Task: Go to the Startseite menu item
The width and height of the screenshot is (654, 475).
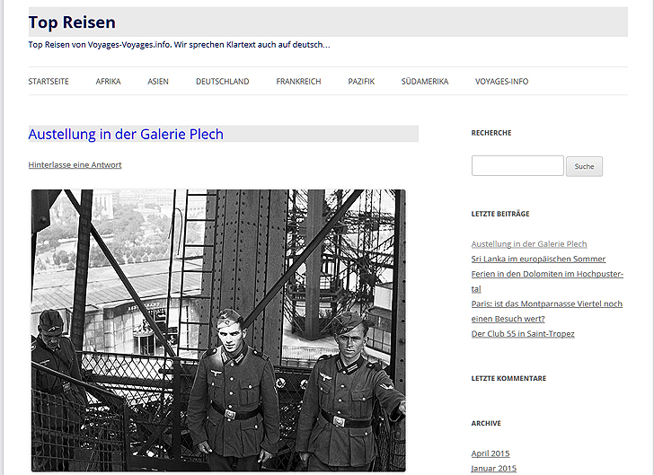Action: click(49, 82)
